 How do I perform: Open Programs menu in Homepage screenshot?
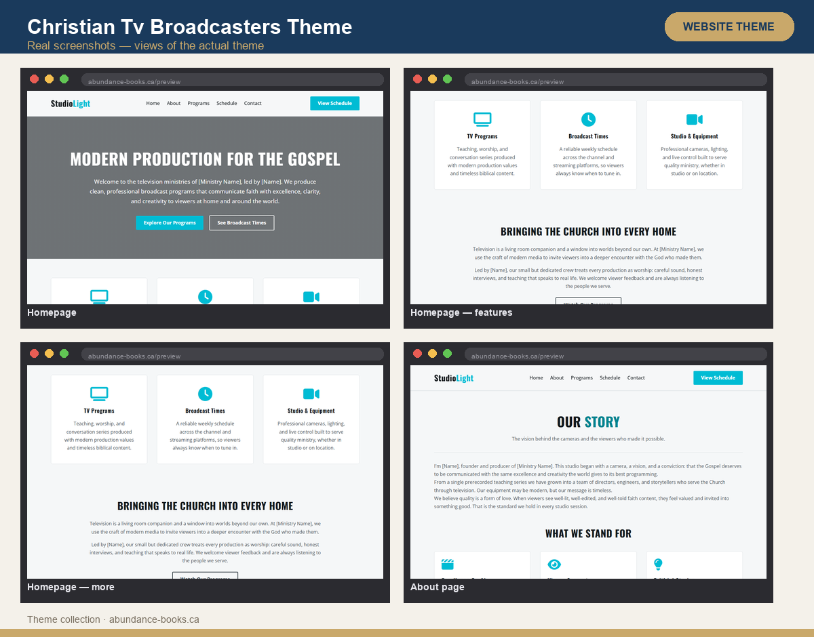199,104
